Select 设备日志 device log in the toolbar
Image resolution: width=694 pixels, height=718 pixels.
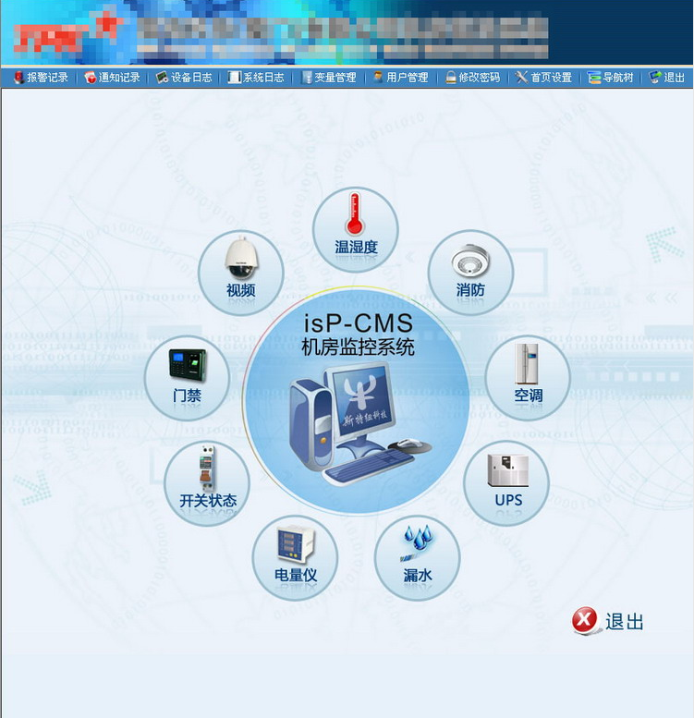click(185, 78)
